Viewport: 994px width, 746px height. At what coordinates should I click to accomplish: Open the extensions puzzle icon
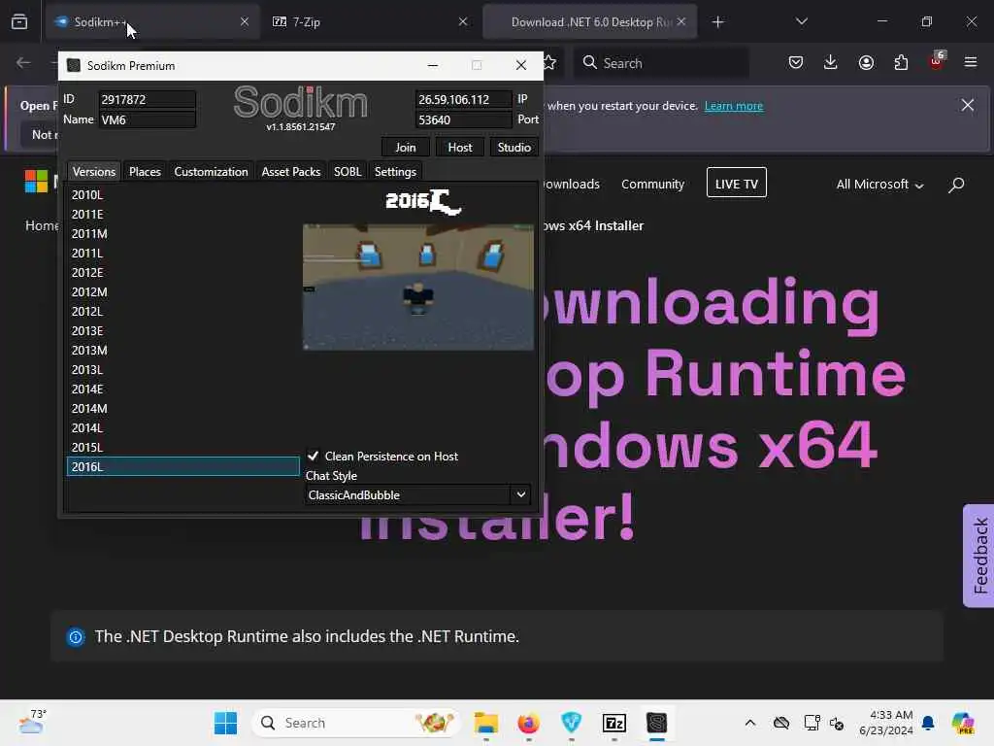click(901, 62)
